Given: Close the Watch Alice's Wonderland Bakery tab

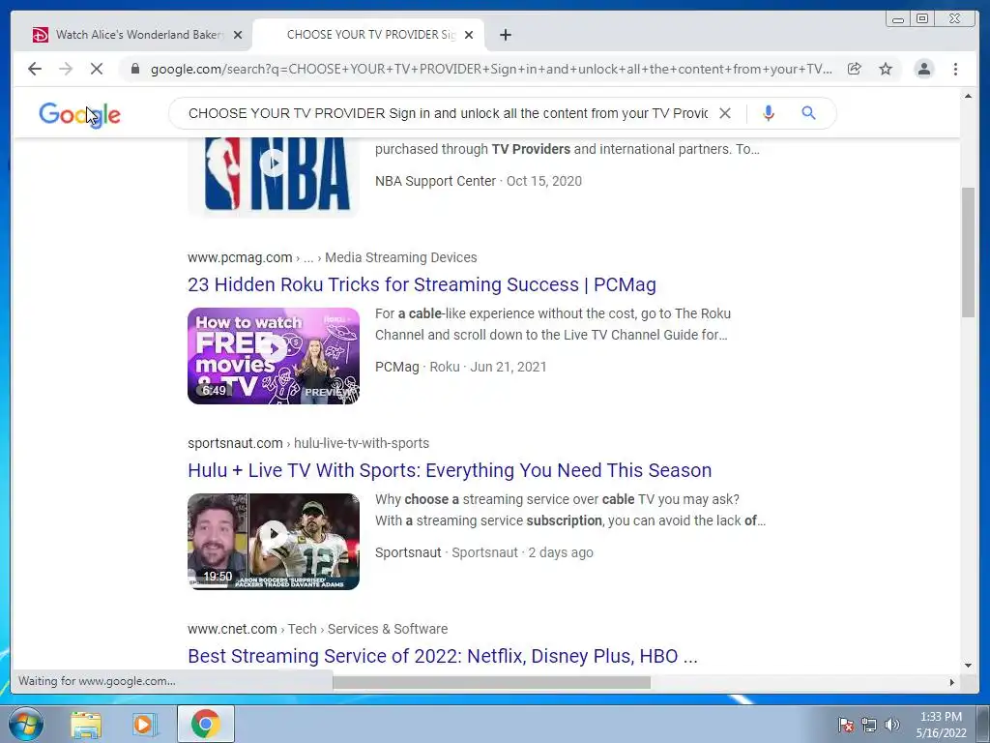Looking at the screenshot, I should point(238,35).
